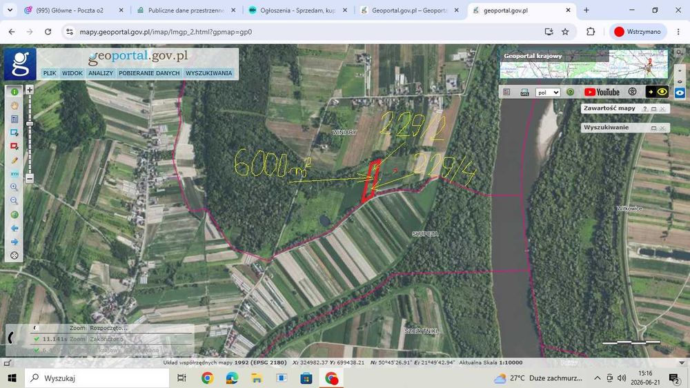The height and width of the screenshot is (388, 690).
Task: Click the plus button on the zoom slider
Action: pyautogui.click(x=30, y=90)
